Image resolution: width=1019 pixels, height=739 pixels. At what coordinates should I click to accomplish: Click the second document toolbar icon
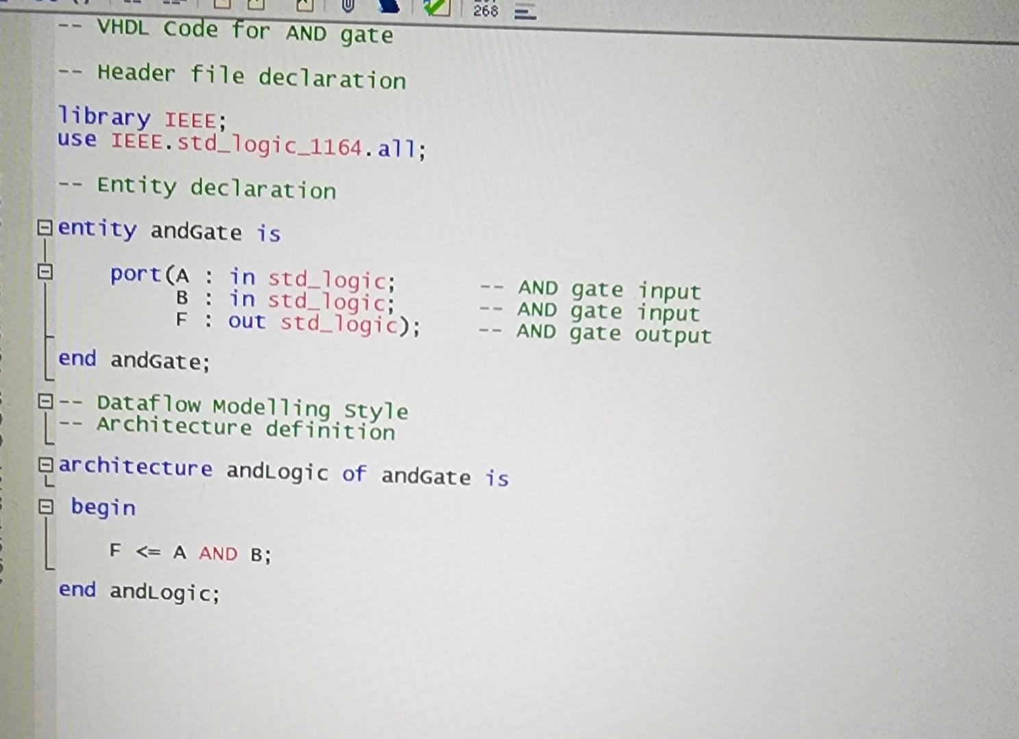tap(257, 5)
